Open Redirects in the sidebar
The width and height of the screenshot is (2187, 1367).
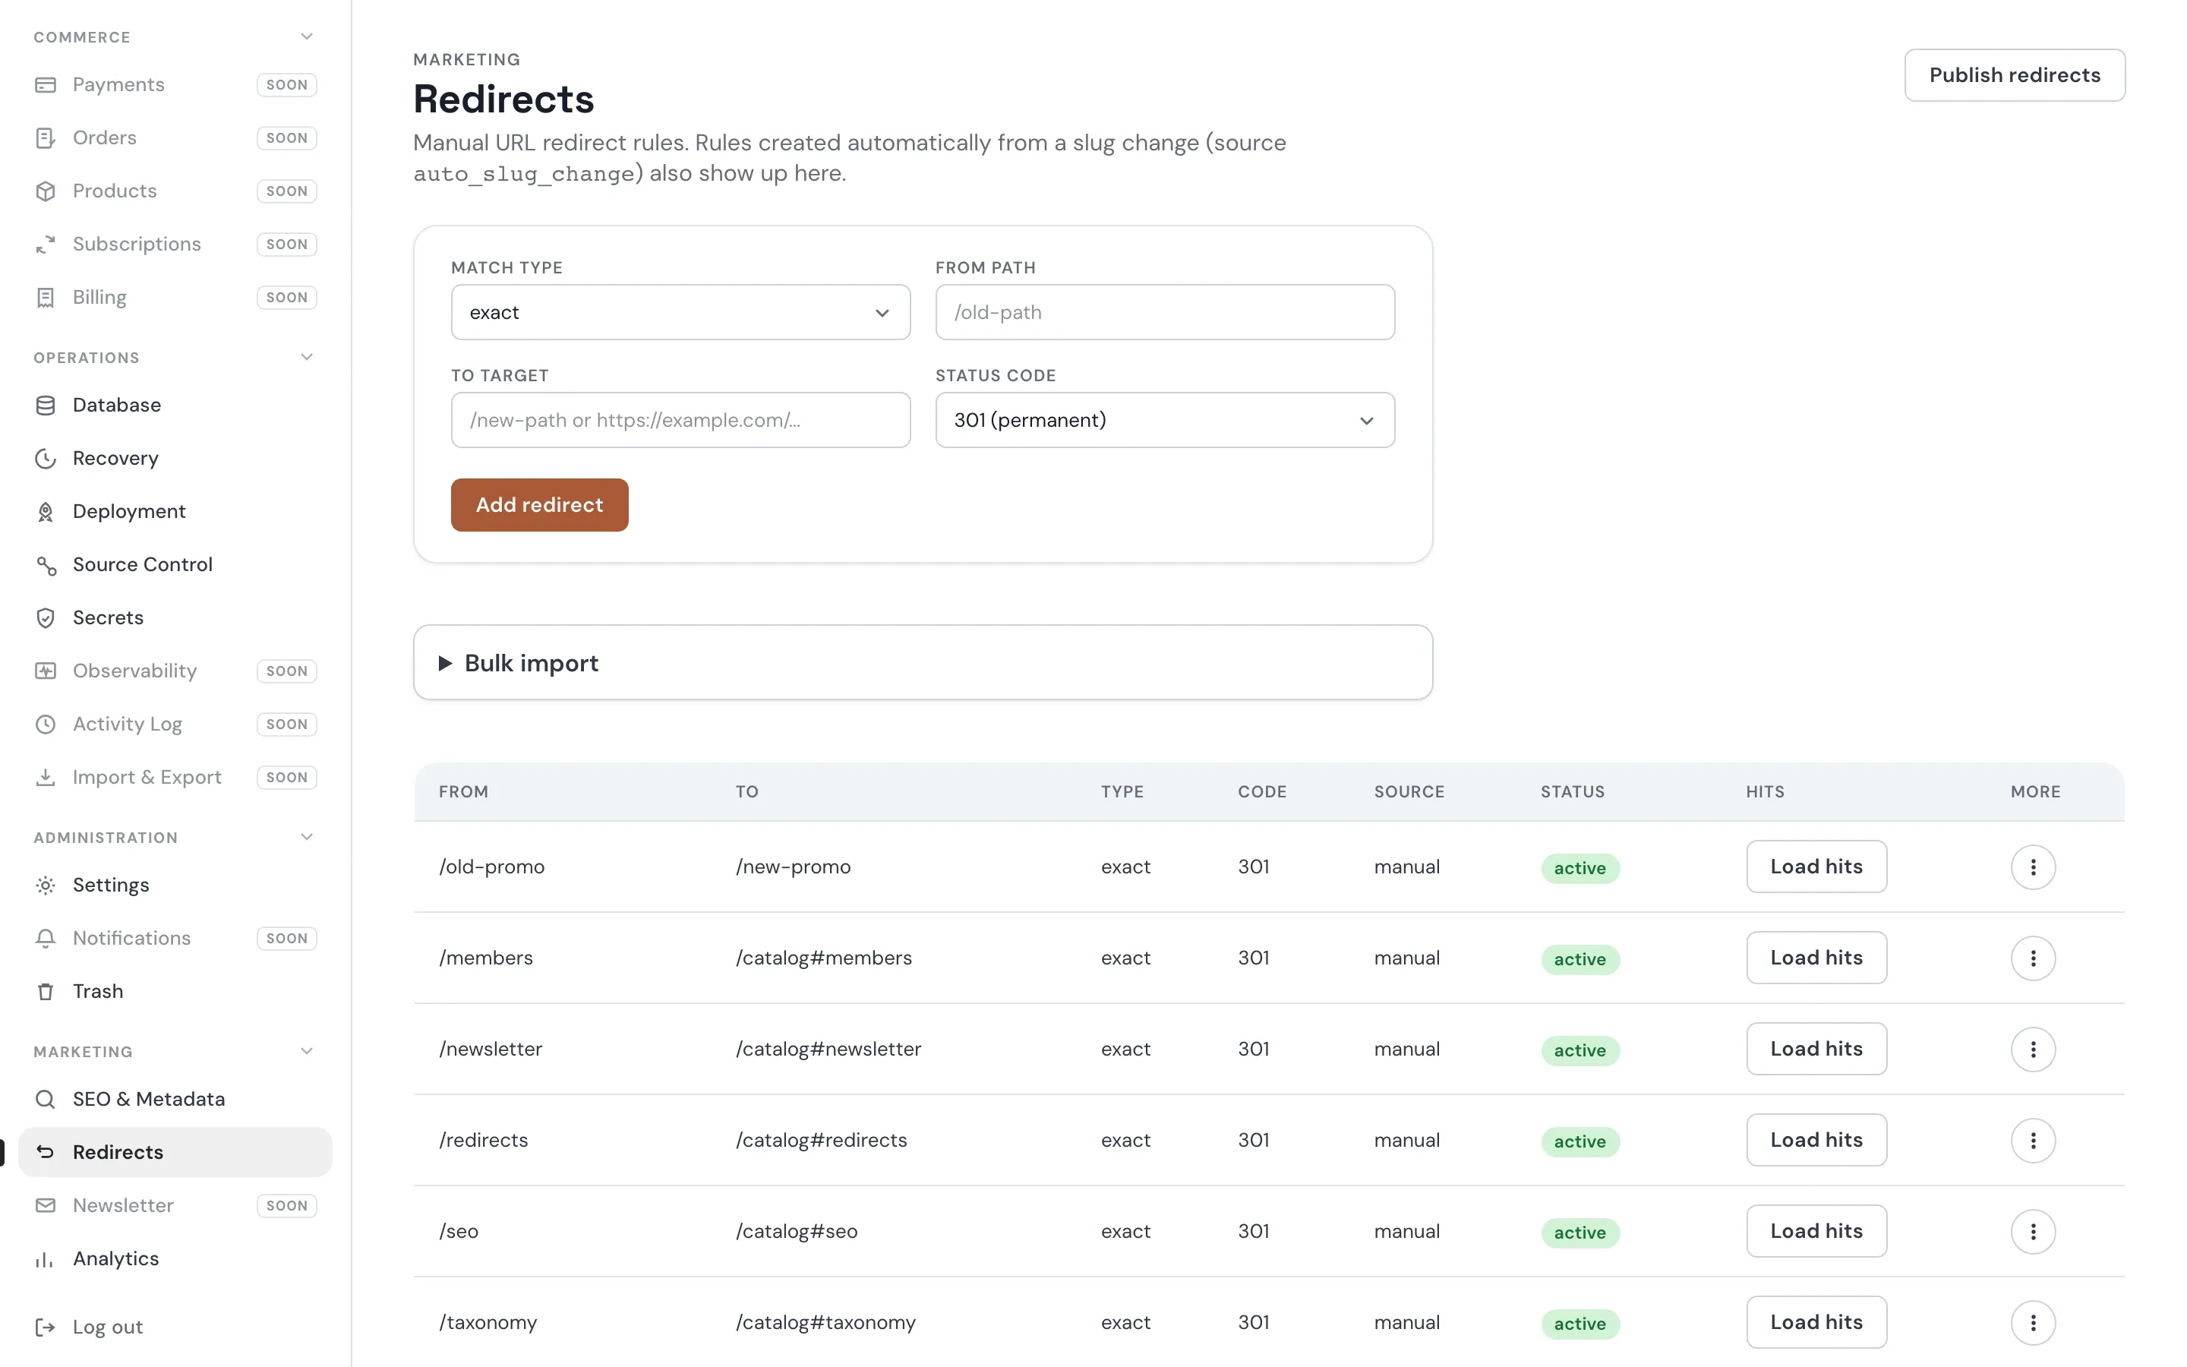(x=175, y=1152)
